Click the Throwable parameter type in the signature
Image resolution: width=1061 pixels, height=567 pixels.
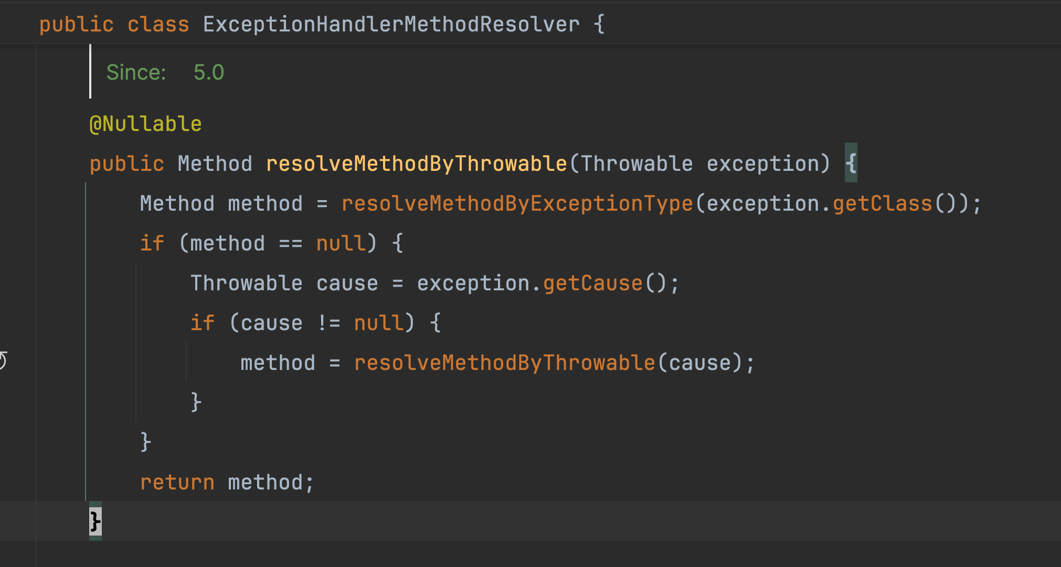pos(636,164)
